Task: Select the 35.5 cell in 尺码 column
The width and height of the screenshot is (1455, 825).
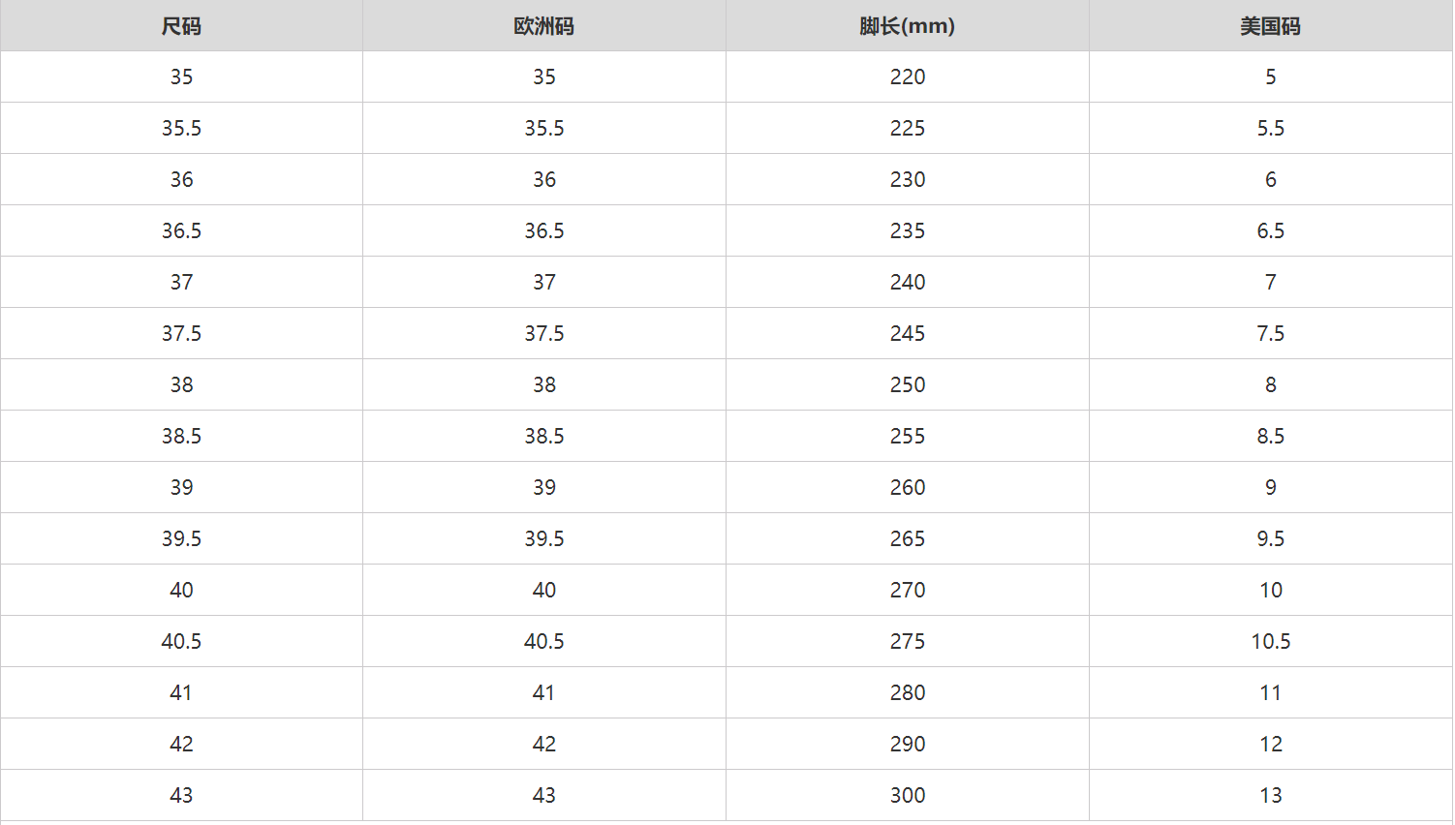Action: pyautogui.click(x=181, y=128)
